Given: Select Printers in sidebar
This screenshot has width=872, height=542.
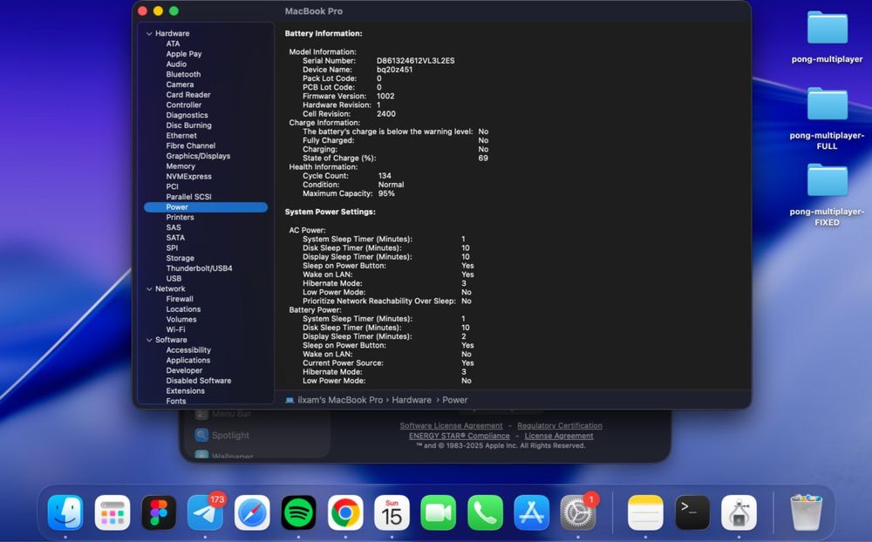Looking at the screenshot, I should (180, 217).
